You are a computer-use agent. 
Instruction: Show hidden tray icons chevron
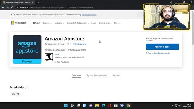click(x=172, y=106)
